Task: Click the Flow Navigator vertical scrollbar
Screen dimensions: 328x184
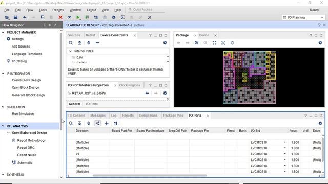Action: [61, 81]
